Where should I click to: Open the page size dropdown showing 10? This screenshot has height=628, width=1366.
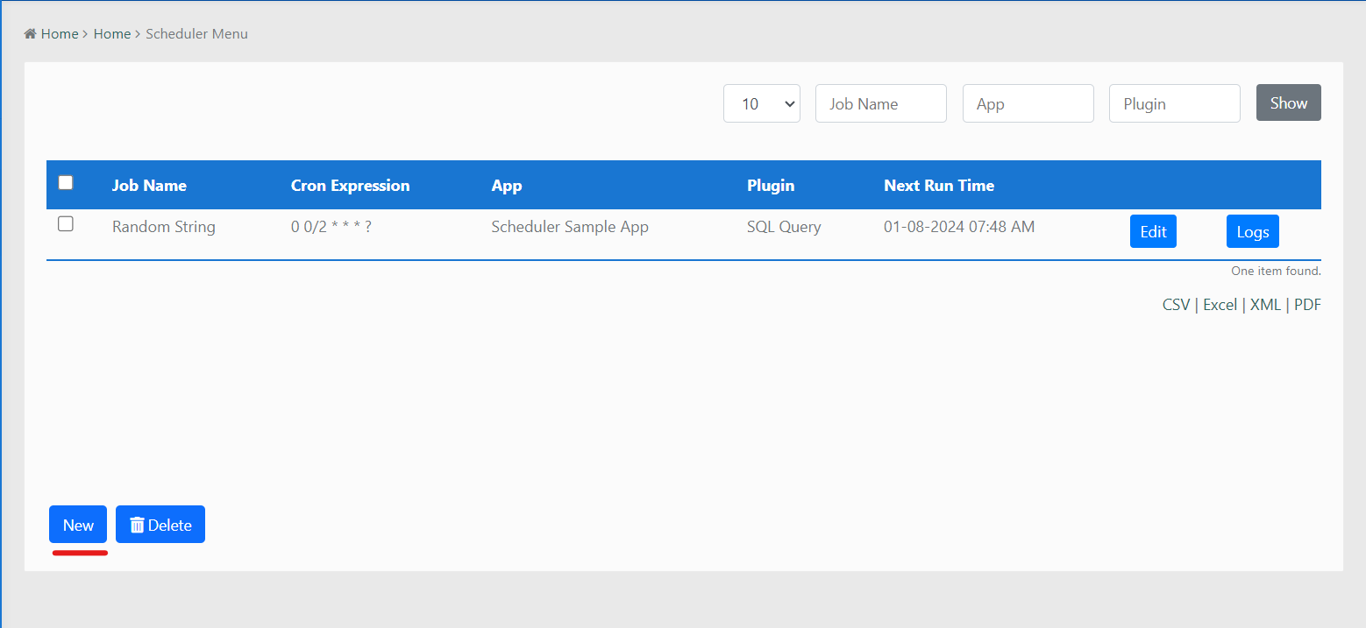[761, 103]
